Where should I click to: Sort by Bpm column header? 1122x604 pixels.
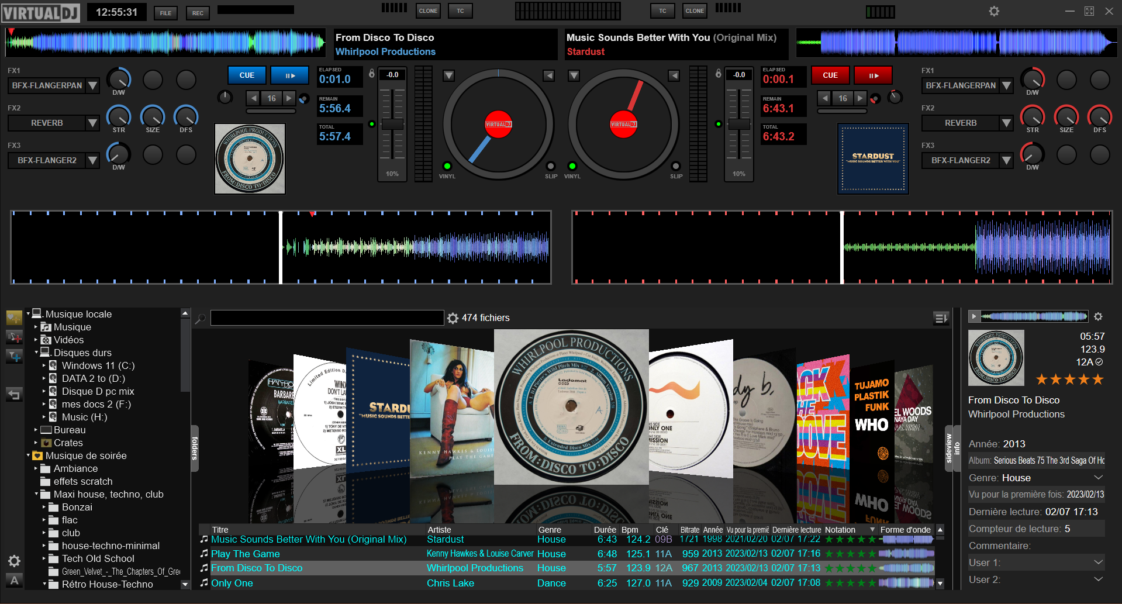(x=630, y=530)
